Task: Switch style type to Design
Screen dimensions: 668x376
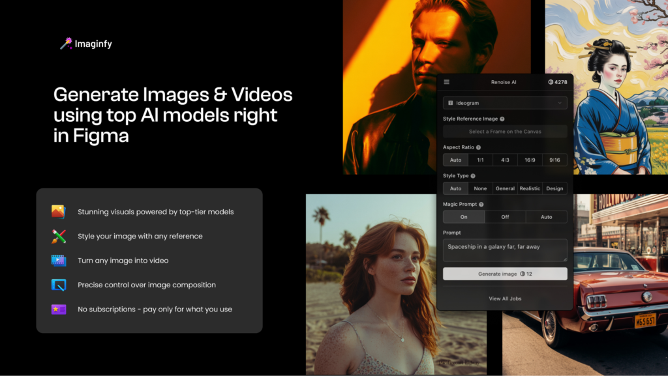Action: coord(554,188)
